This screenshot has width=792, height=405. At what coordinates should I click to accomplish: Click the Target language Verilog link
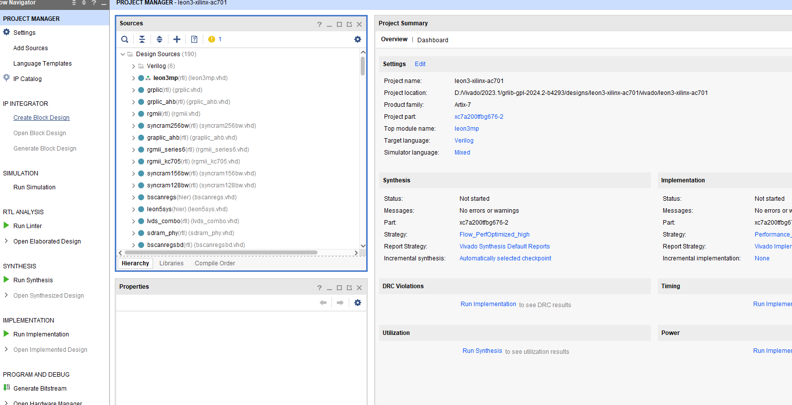pyautogui.click(x=464, y=141)
